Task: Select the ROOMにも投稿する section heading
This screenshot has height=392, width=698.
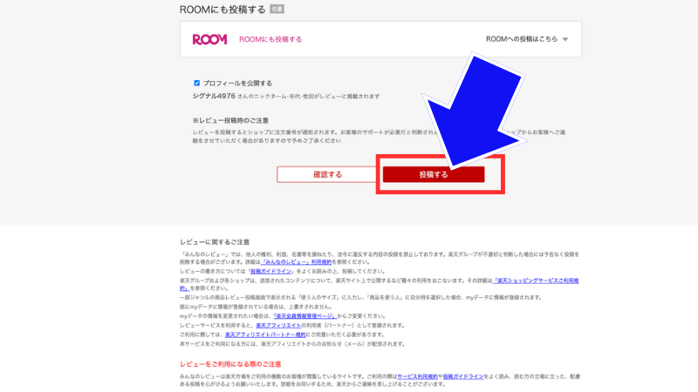Action: click(222, 10)
